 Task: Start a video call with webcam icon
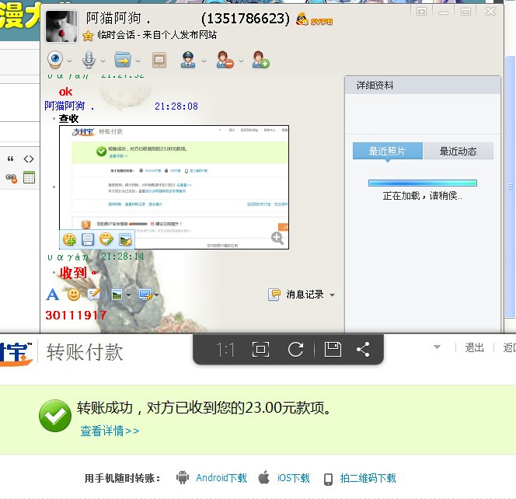55,60
